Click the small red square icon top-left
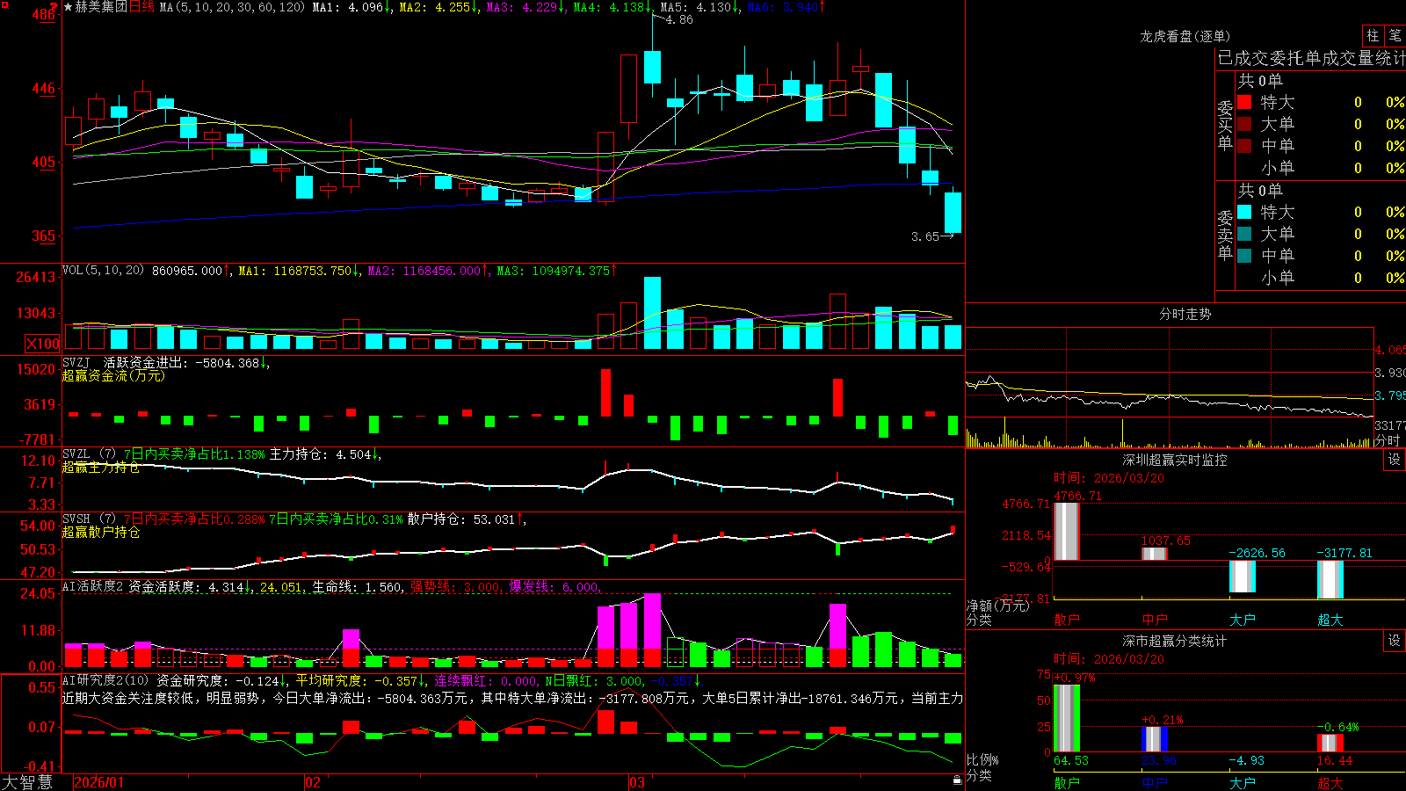This screenshot has width=1406, height=791. (4, 4)
